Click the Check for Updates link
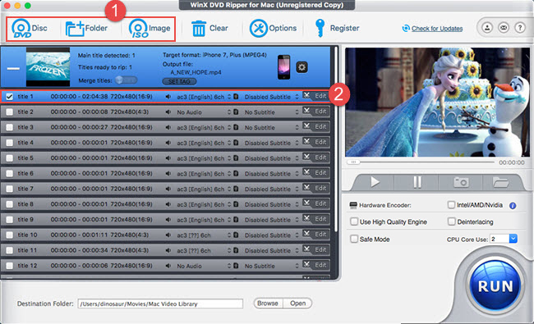Screen dimensions: 534x324 tap(437, 29)
